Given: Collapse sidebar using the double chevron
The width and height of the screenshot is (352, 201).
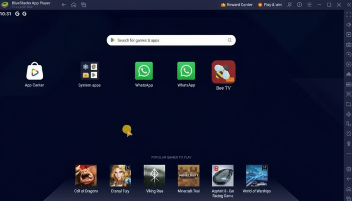Looking at the screenshot, I should 349,5.
